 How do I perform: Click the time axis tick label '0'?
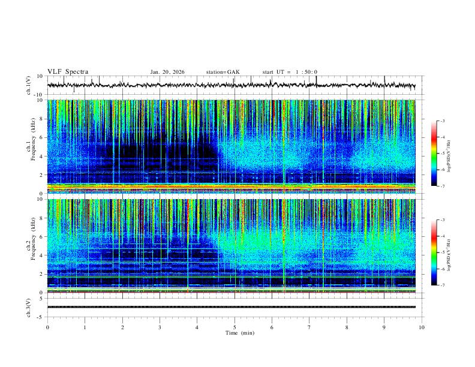pos(47,327)
